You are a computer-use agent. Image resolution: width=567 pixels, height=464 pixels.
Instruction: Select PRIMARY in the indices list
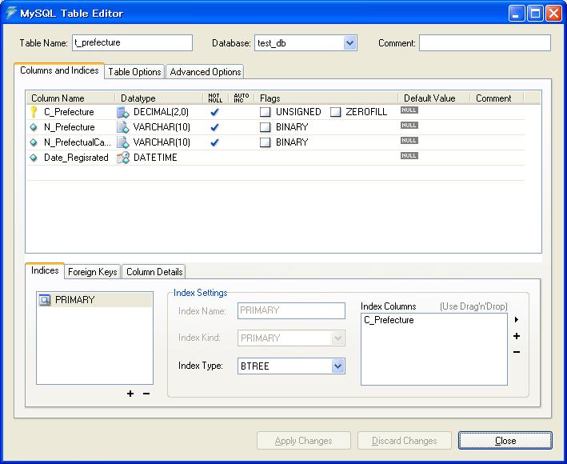pyautogui.click(x=94, y=300)
